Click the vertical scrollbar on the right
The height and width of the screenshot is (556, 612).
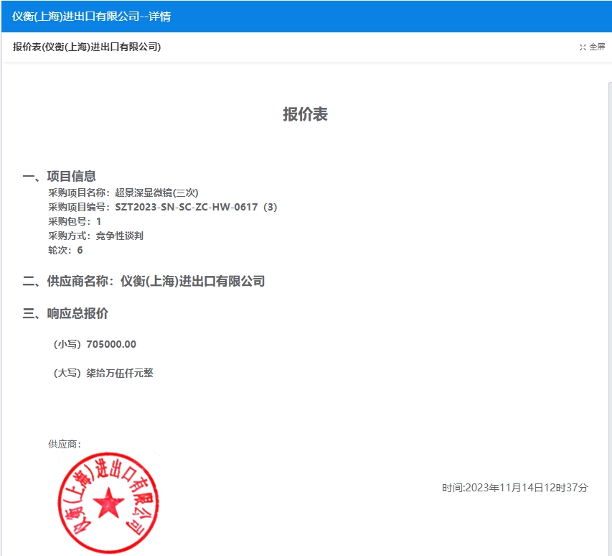(x=610, y=318)
